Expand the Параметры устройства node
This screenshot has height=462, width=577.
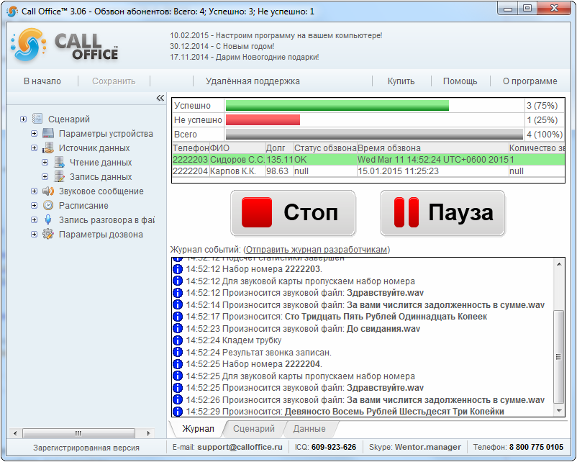[34, 133]
